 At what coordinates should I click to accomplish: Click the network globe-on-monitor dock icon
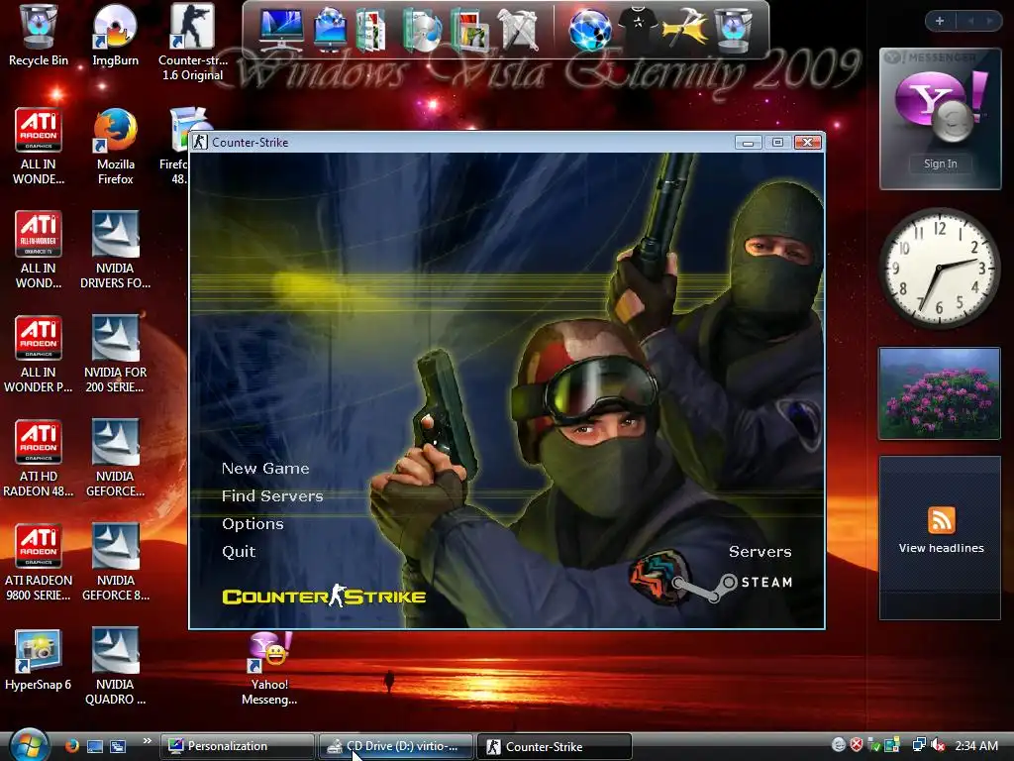(330, 29)
